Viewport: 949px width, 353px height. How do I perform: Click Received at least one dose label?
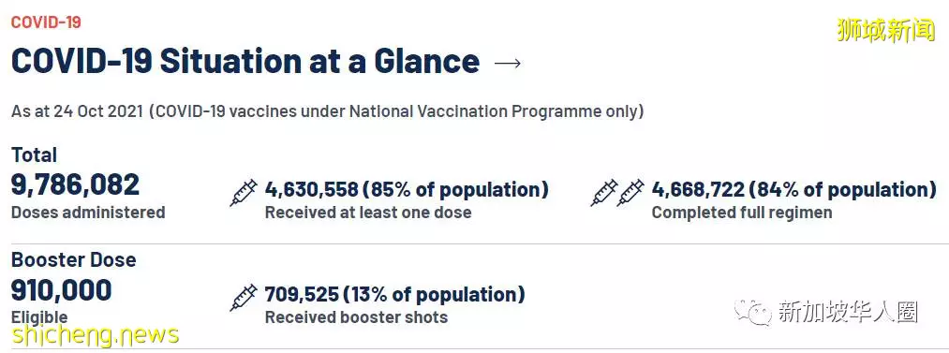(368, 213)
